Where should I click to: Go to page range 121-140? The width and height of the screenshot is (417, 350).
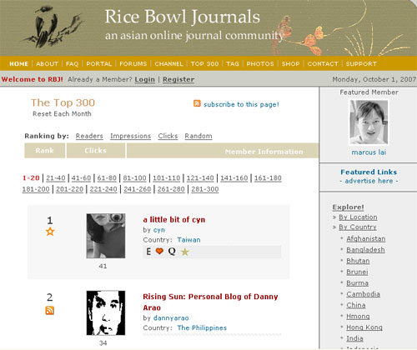coord(200,178)
